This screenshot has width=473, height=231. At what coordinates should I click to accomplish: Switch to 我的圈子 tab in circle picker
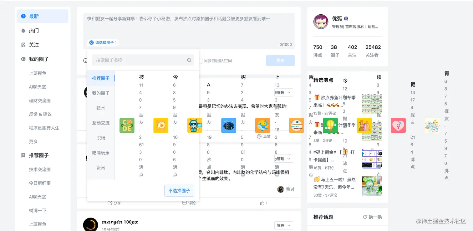coord(101,93)
